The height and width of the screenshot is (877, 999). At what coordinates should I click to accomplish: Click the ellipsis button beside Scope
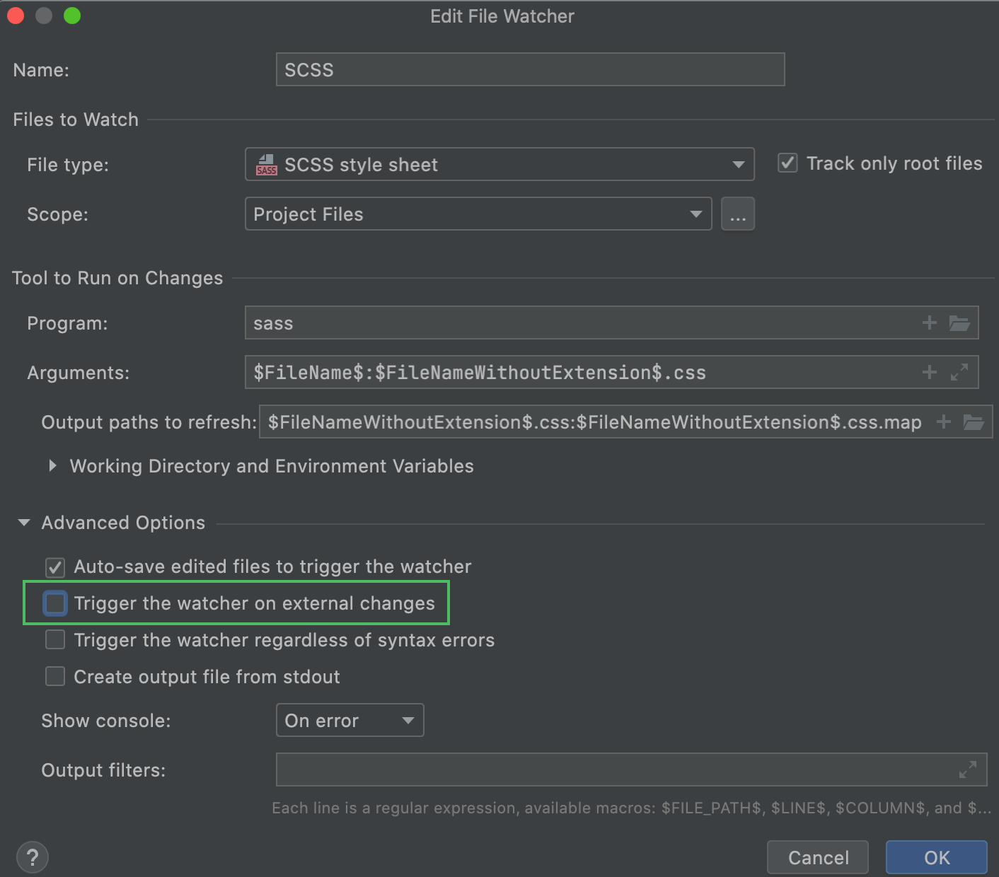737,214
